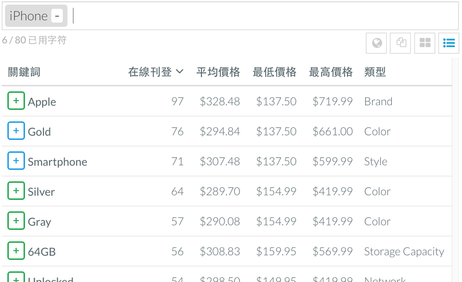Image resolution: width=462 pixels, height=282 pixels.
Task: Add the Silver keyword
Action: click(16, 191)
